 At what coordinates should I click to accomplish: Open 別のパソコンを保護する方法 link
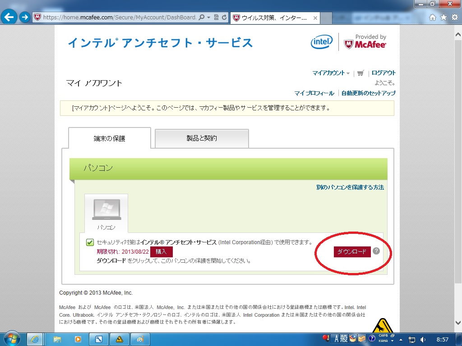tap(350, 187)
